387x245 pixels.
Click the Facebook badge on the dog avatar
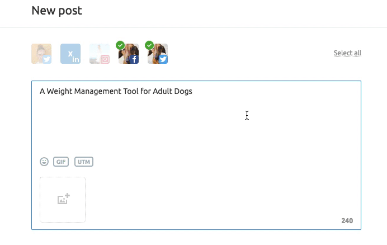(x=134, y=59)
